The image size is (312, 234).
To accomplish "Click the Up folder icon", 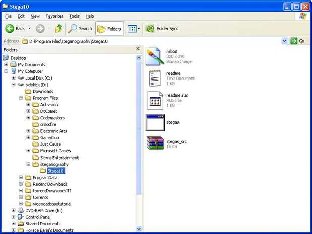I will [59, 29].
